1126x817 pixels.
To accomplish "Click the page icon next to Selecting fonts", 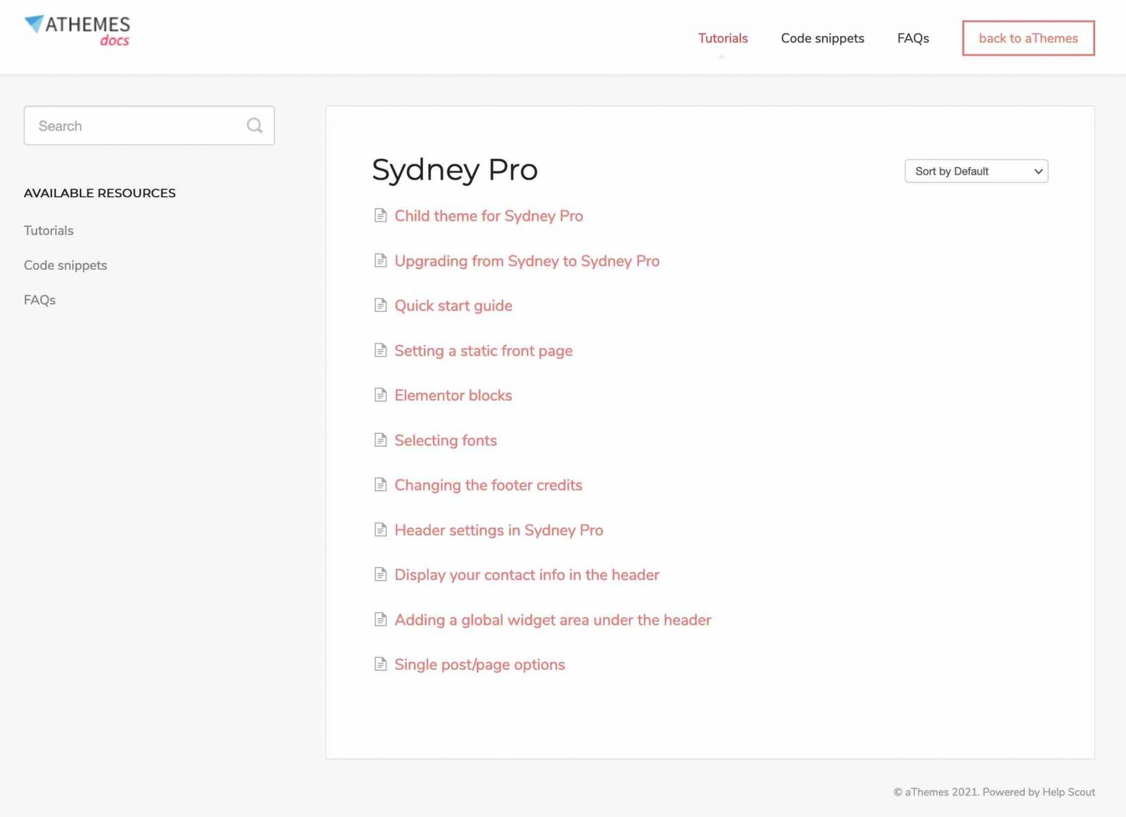I will [x=381, y=440].
